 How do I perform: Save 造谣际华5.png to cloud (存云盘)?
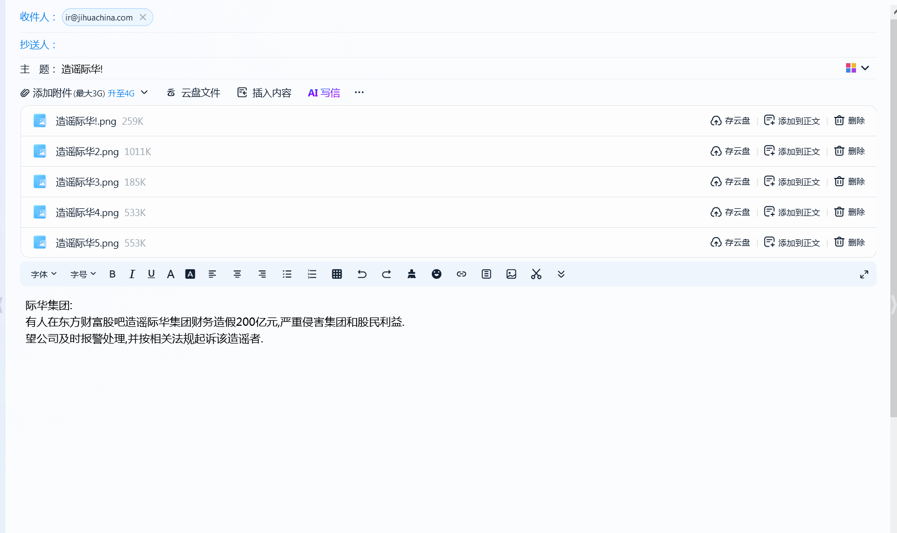730,243
